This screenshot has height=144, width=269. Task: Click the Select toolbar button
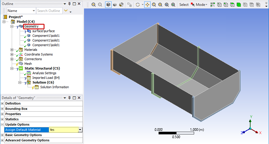(184, 5)
